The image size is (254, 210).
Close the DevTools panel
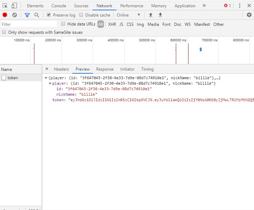point(249,6)
